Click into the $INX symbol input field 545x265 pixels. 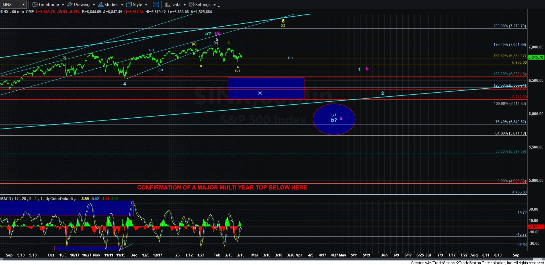point(11,5)
